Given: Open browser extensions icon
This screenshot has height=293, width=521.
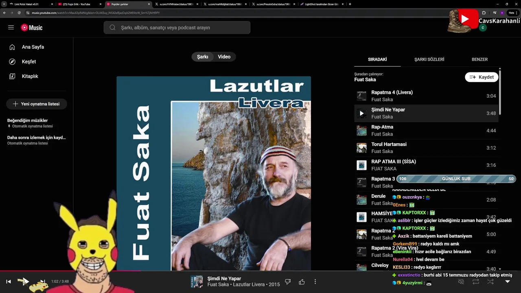Looking at the screenshot, I should [484, 13].
